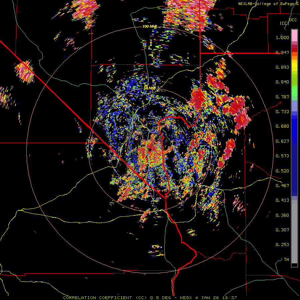The width and height of the screenshot is (300, 300).
Task: Click the 100 NMI range ring label
Action: pyautogui.click(x=149, y=26)
